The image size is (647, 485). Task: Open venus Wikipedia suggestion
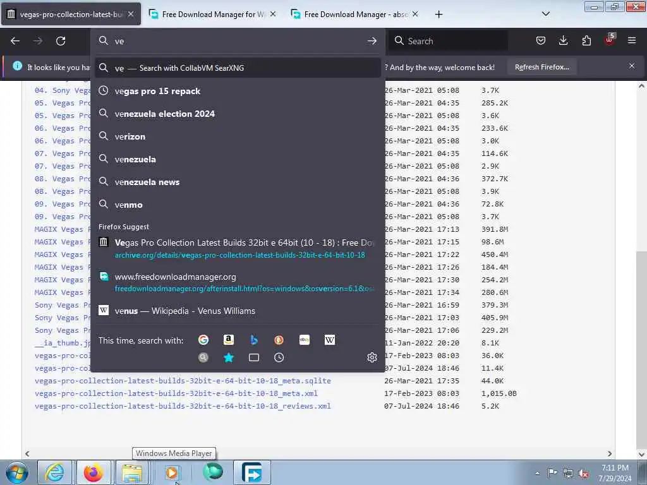pos(238,311)
